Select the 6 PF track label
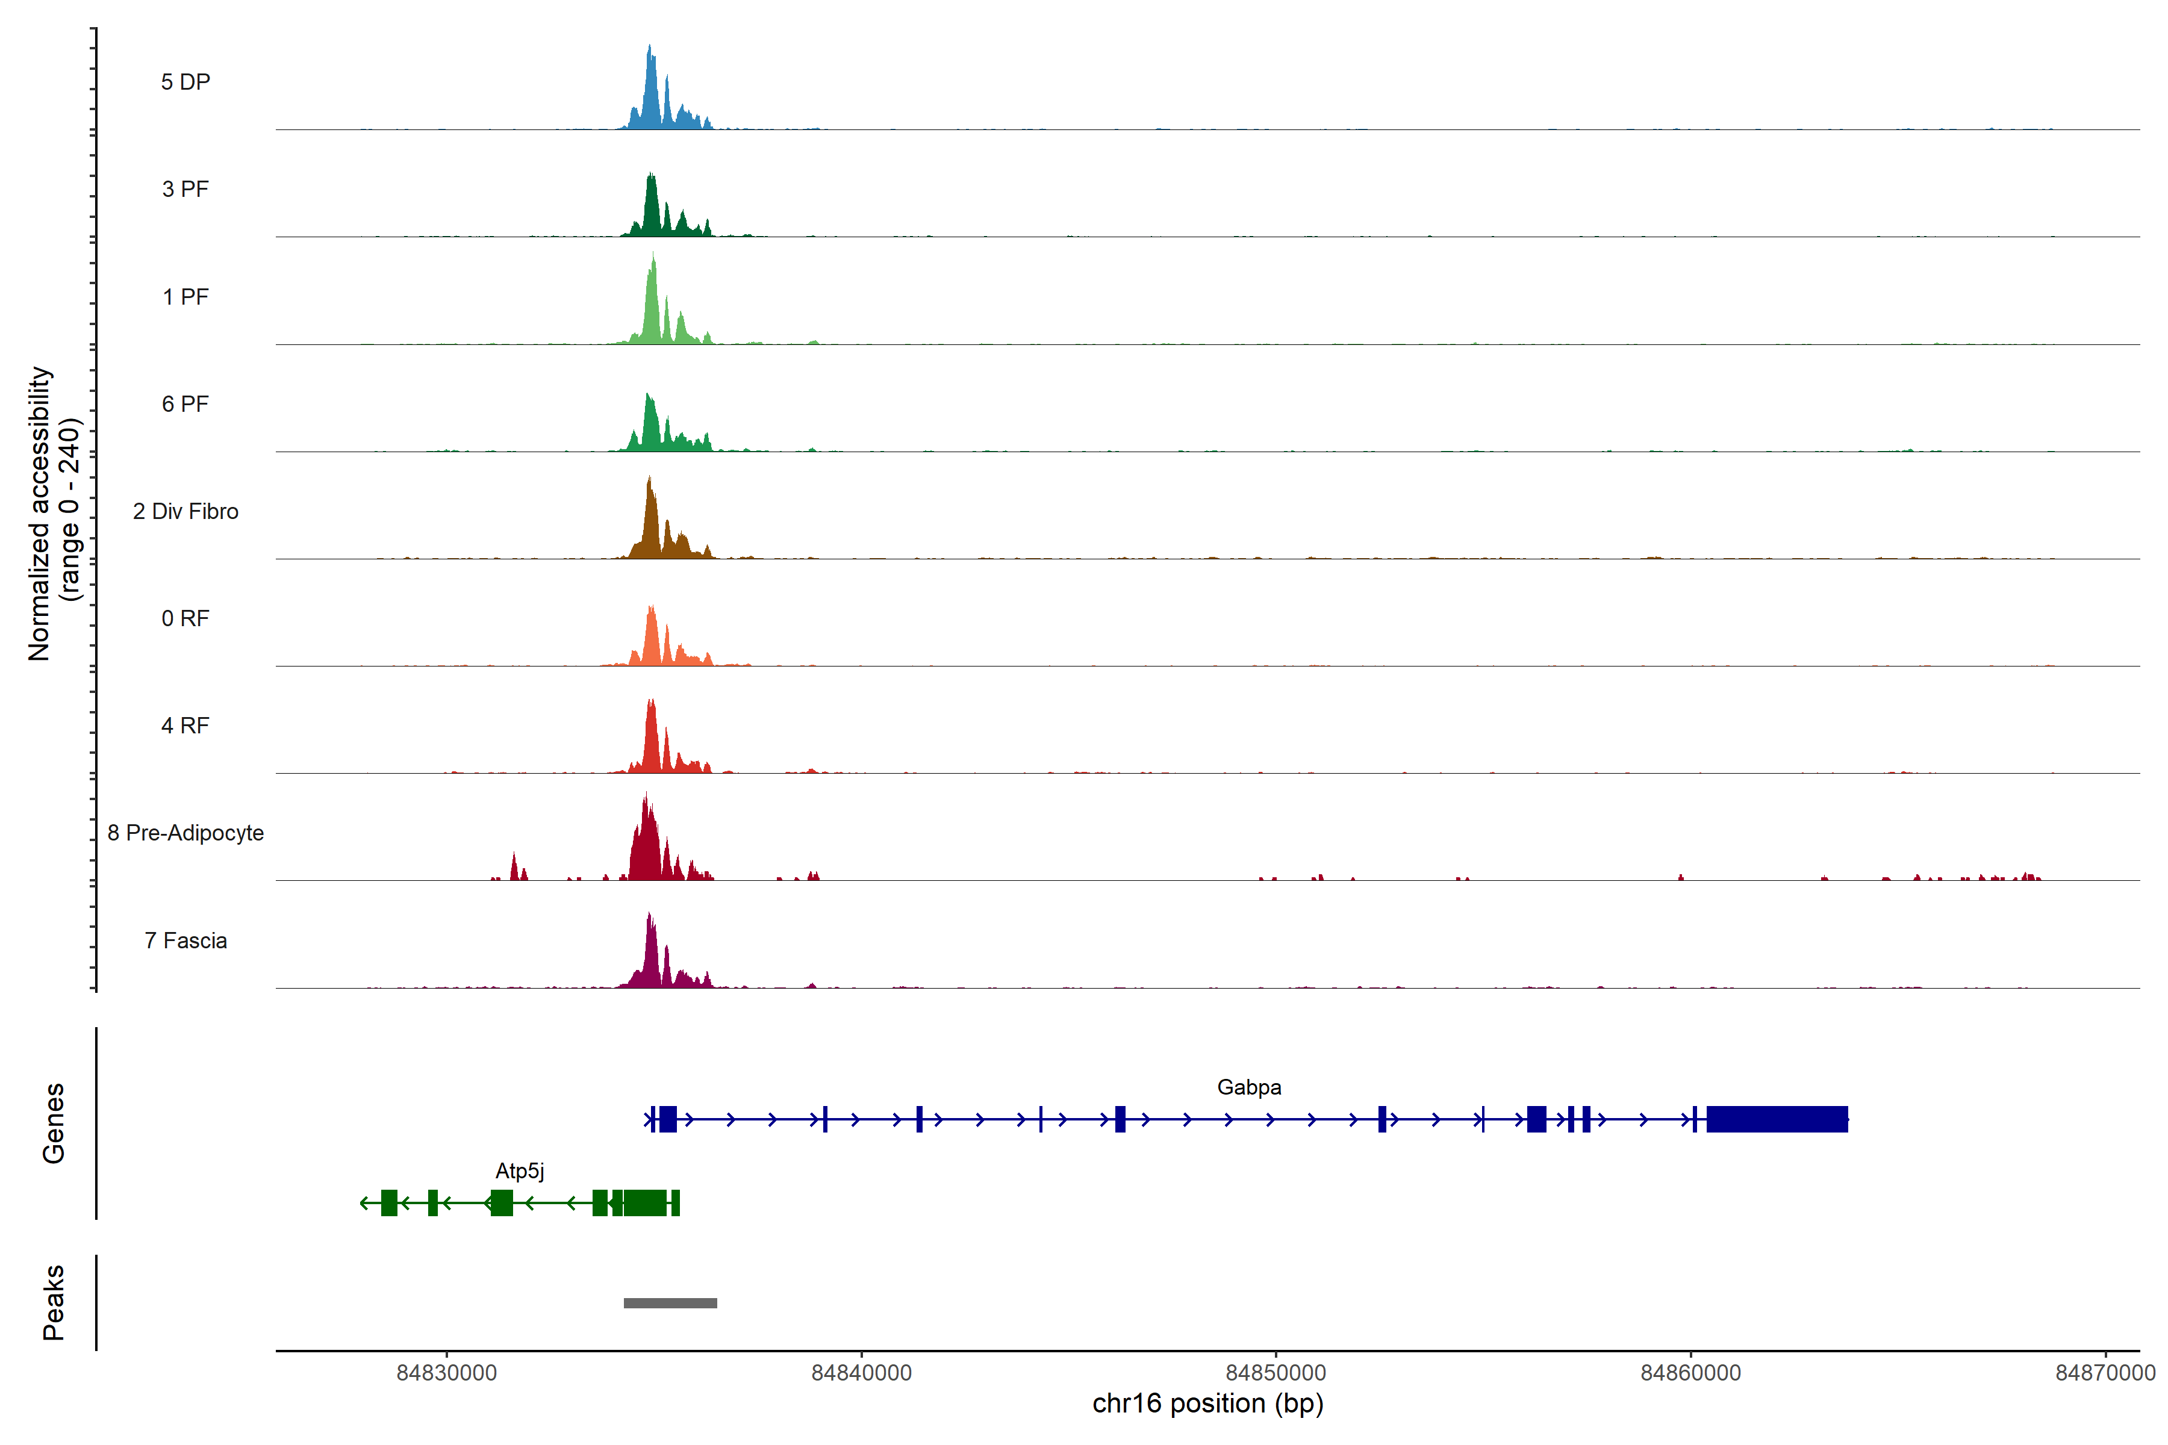This screenshot has height=1445, width=2168. click(185, 403)
